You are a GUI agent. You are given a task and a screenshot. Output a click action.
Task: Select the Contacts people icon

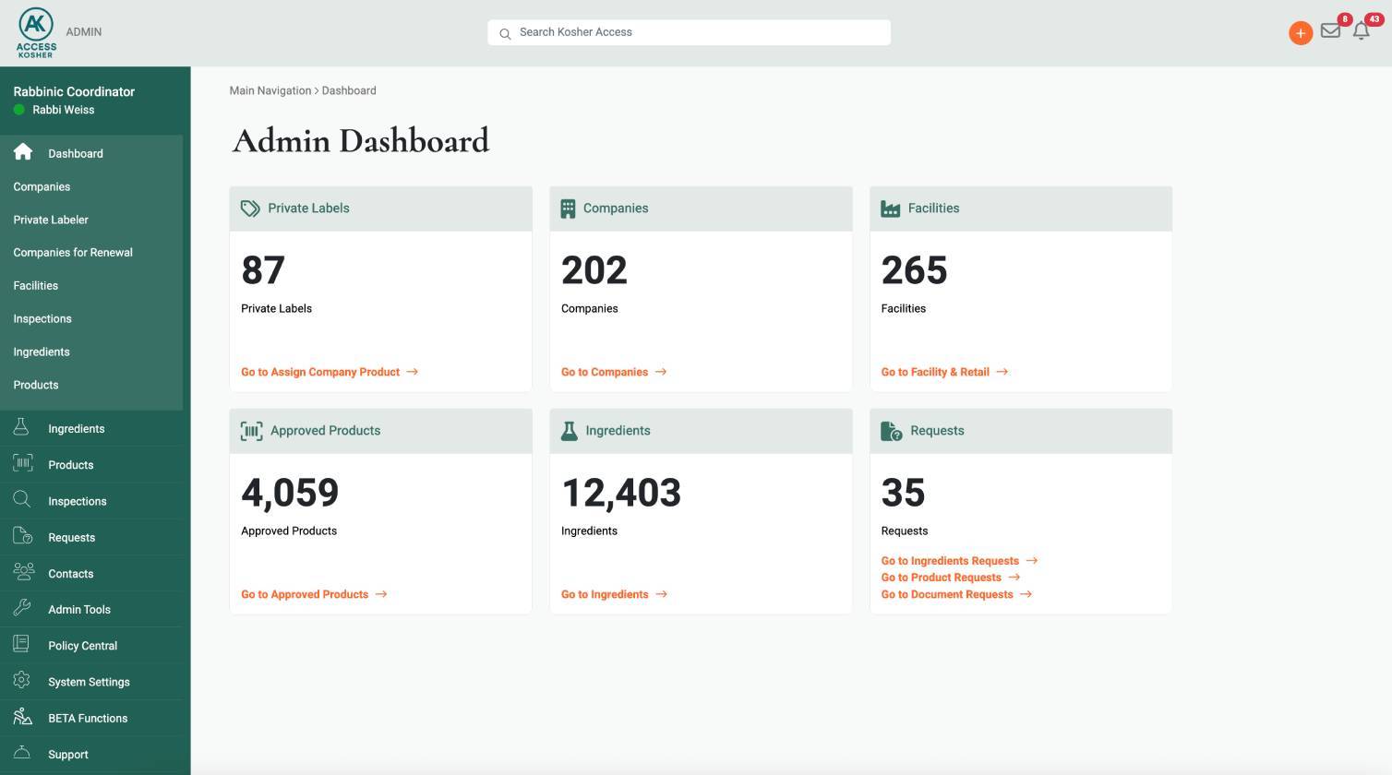pos(21,572)
